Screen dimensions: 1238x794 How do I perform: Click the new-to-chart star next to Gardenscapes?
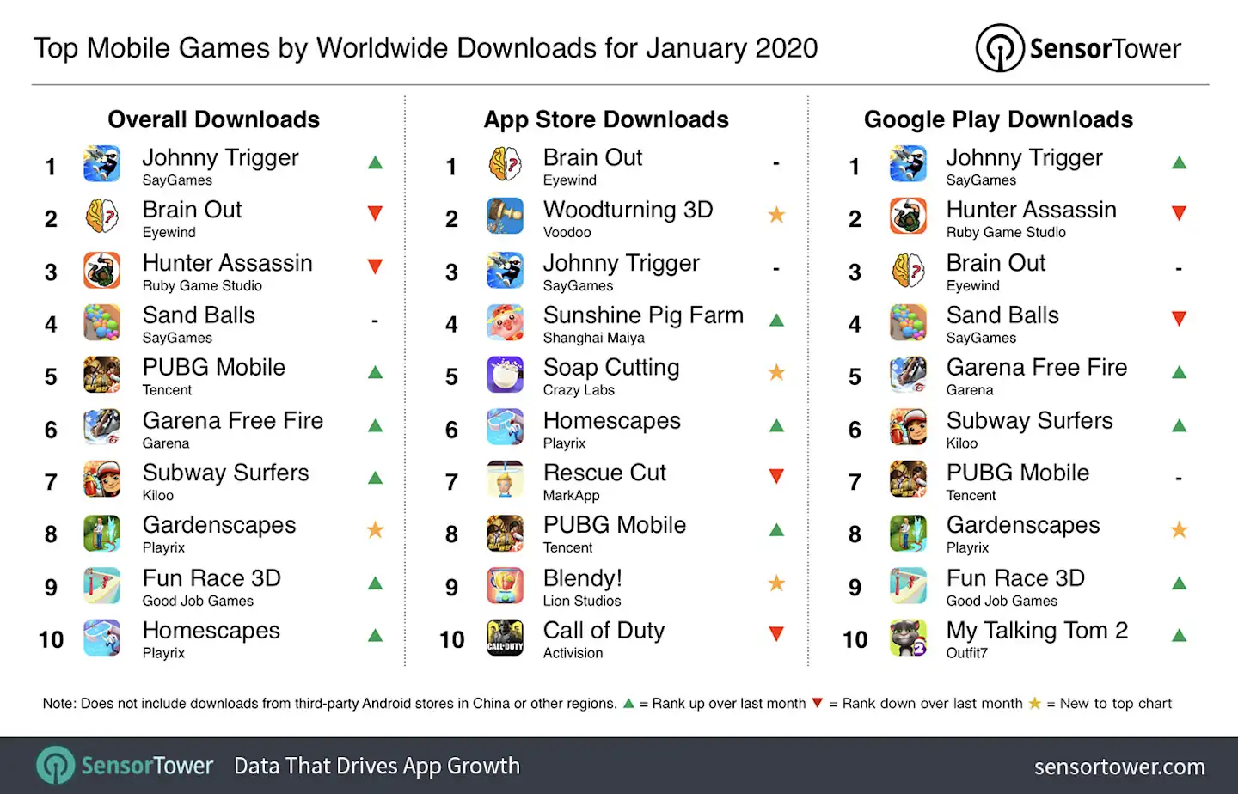[375, 530]
